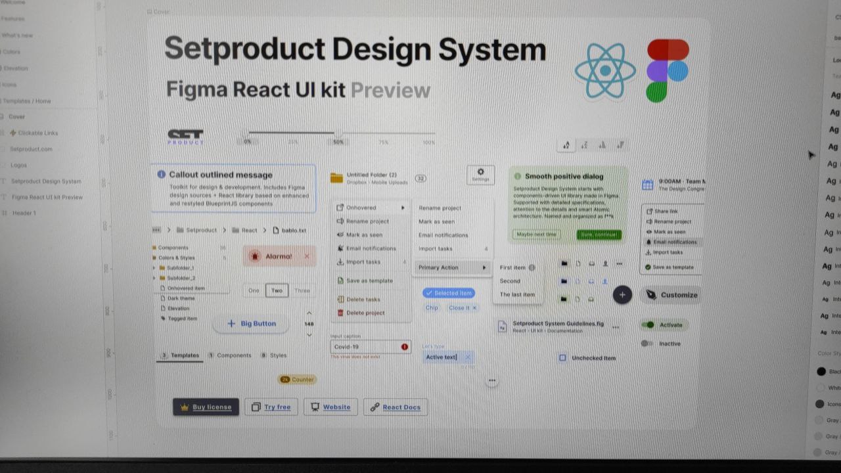Screen dimensions: 841x473
Task: Click the Try free button
Action: click(271, 407)
